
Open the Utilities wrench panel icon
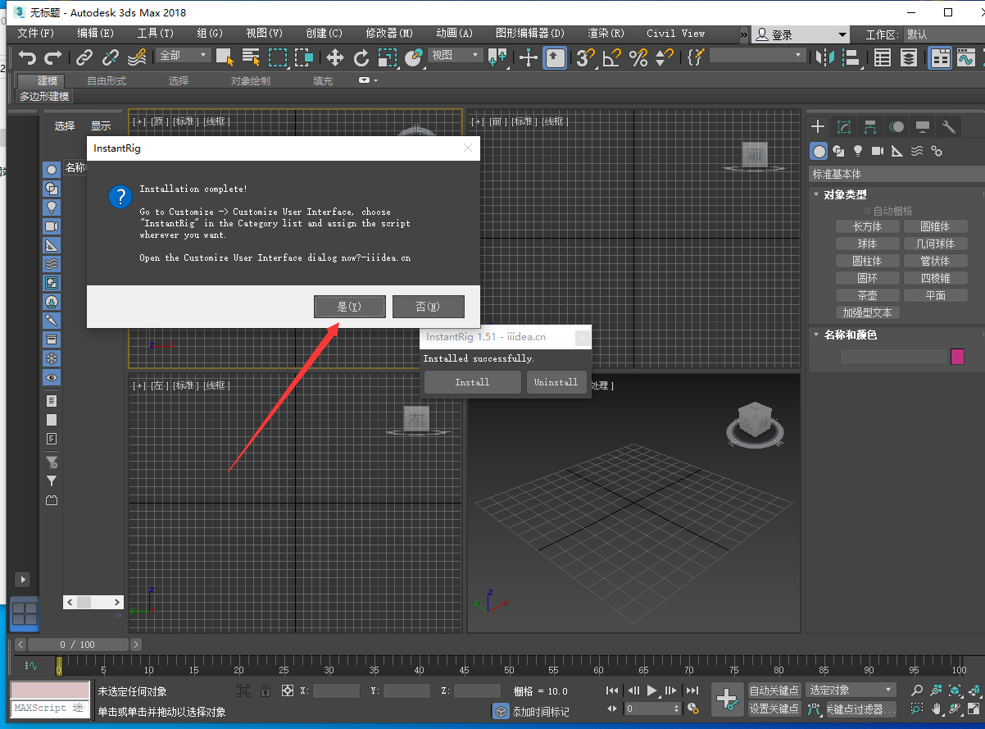[949, 127]
